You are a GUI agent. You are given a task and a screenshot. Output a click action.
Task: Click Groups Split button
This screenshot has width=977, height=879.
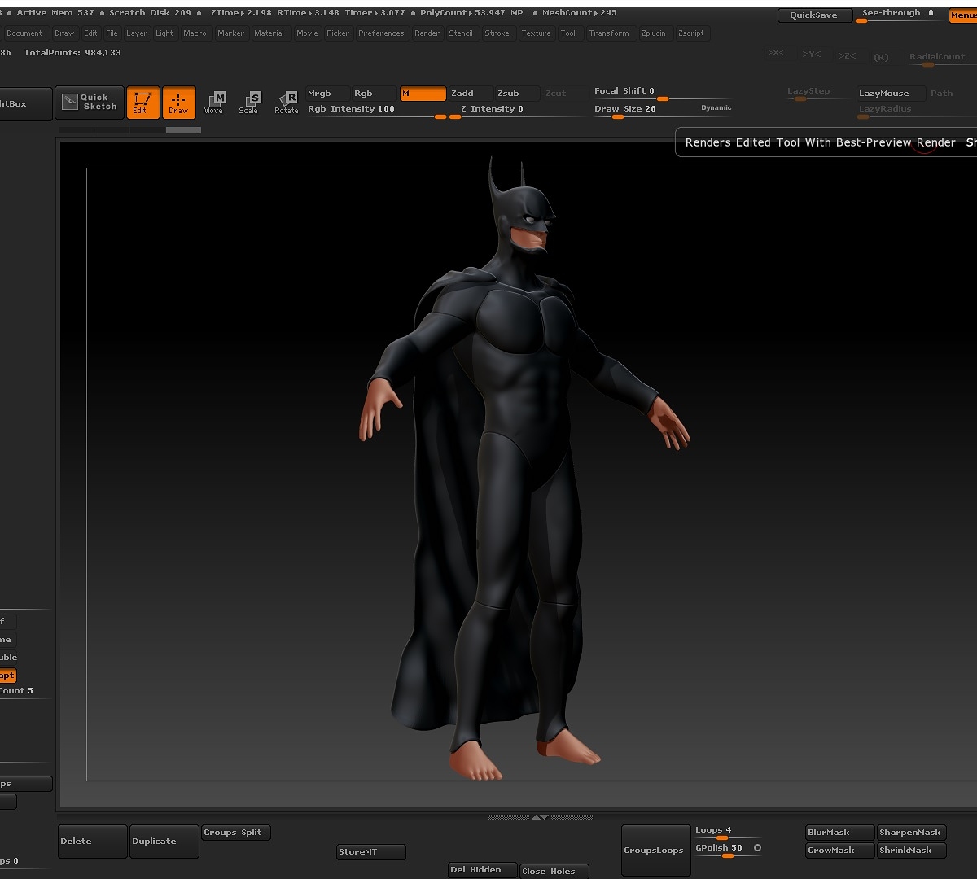[236, 833]
